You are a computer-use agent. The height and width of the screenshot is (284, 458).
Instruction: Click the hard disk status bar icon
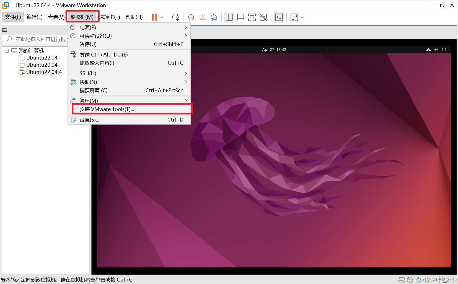[x=402, y=280]
